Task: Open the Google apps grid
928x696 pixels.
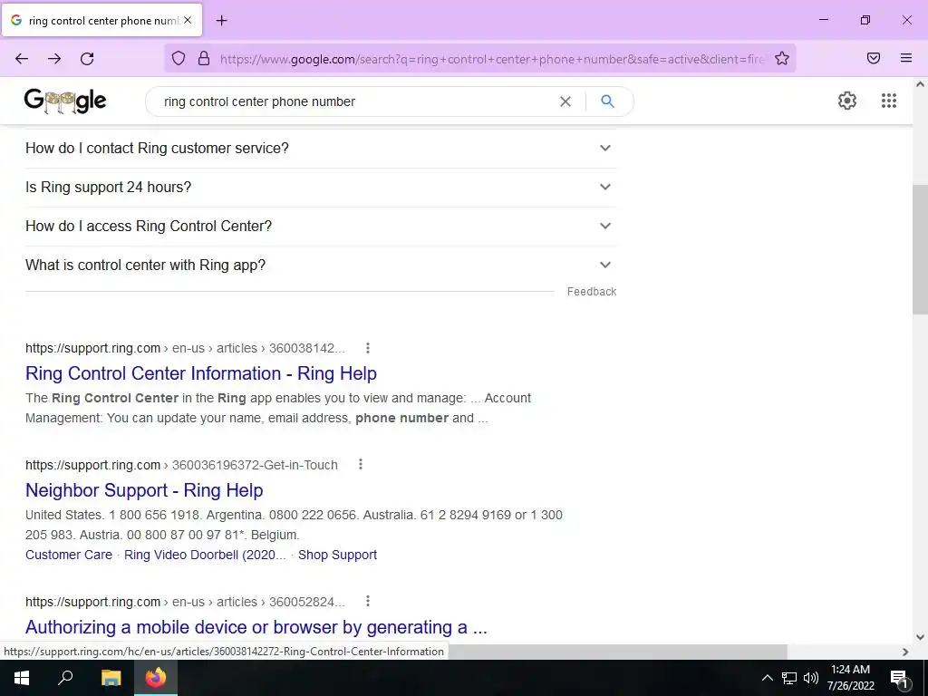Action: pos(889,101)
